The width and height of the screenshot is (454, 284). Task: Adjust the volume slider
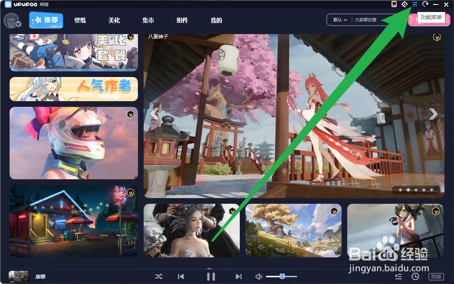coord(282,276)
